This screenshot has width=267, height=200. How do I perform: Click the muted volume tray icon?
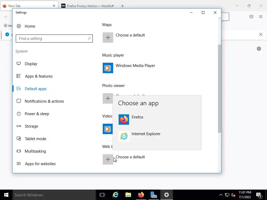233,195
